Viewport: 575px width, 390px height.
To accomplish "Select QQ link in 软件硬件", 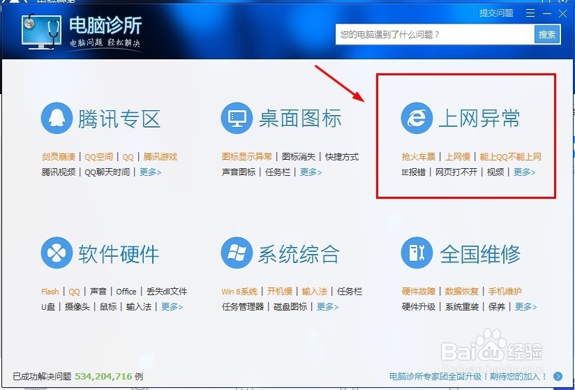I will click(75, 292).
